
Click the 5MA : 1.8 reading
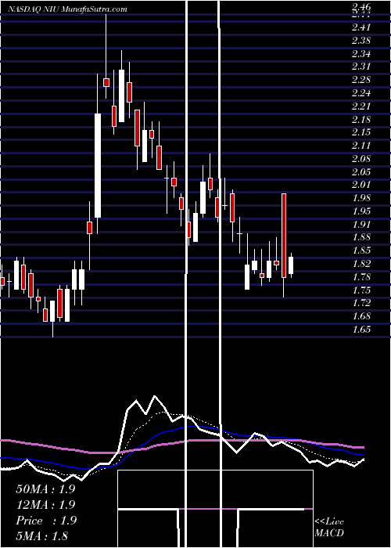tap(42, 535)
